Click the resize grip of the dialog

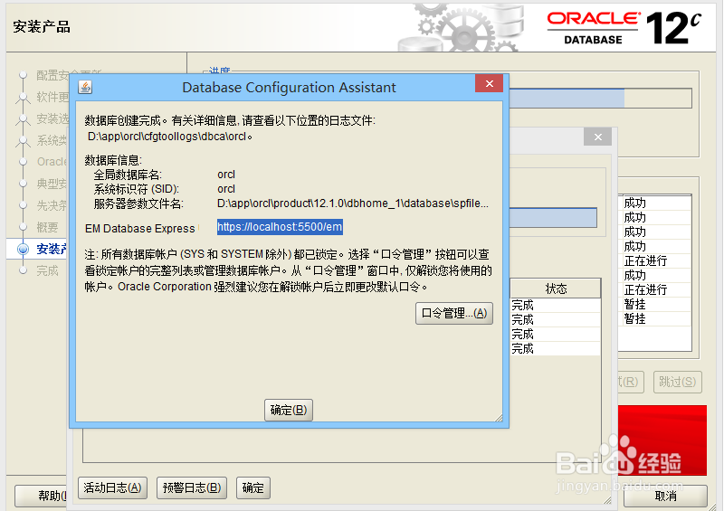tap(499, 418)
